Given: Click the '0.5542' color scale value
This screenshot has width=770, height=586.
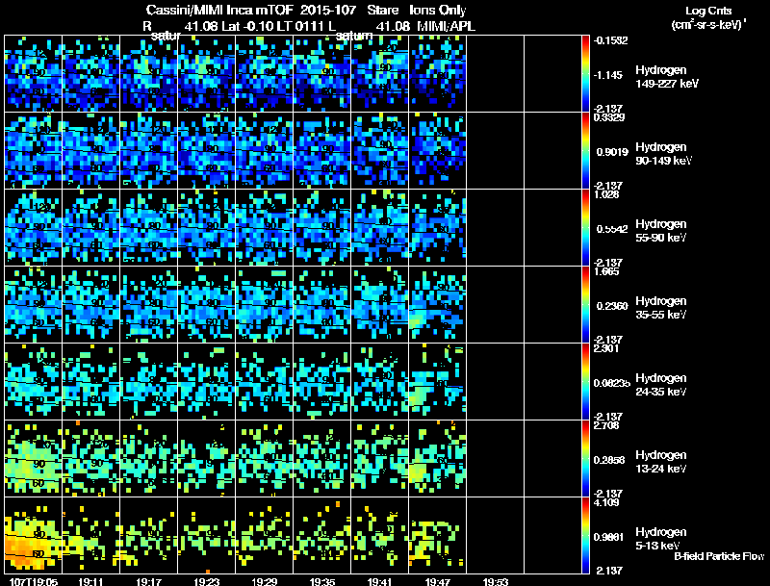Looking at the screenshot, I should (x=612, y=229).
